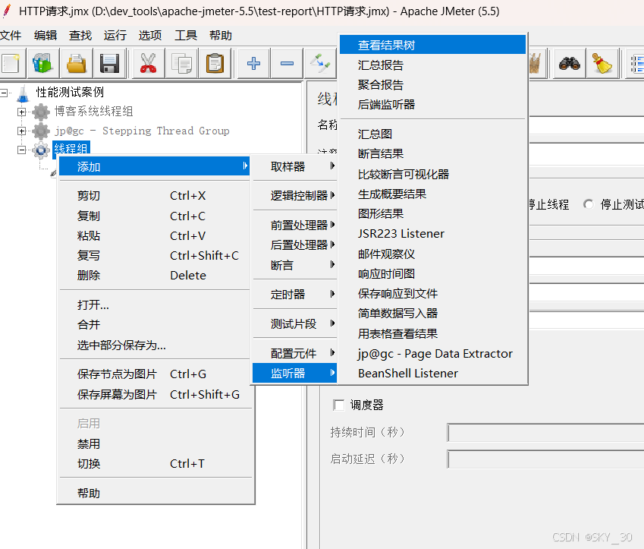Image resolution: width=644 pixels, height=549 pixels.
Task: Open the 编辑 menu
Action: coord(46,36)
